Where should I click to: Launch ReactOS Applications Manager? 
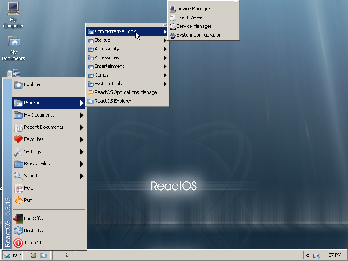(126, 92)
